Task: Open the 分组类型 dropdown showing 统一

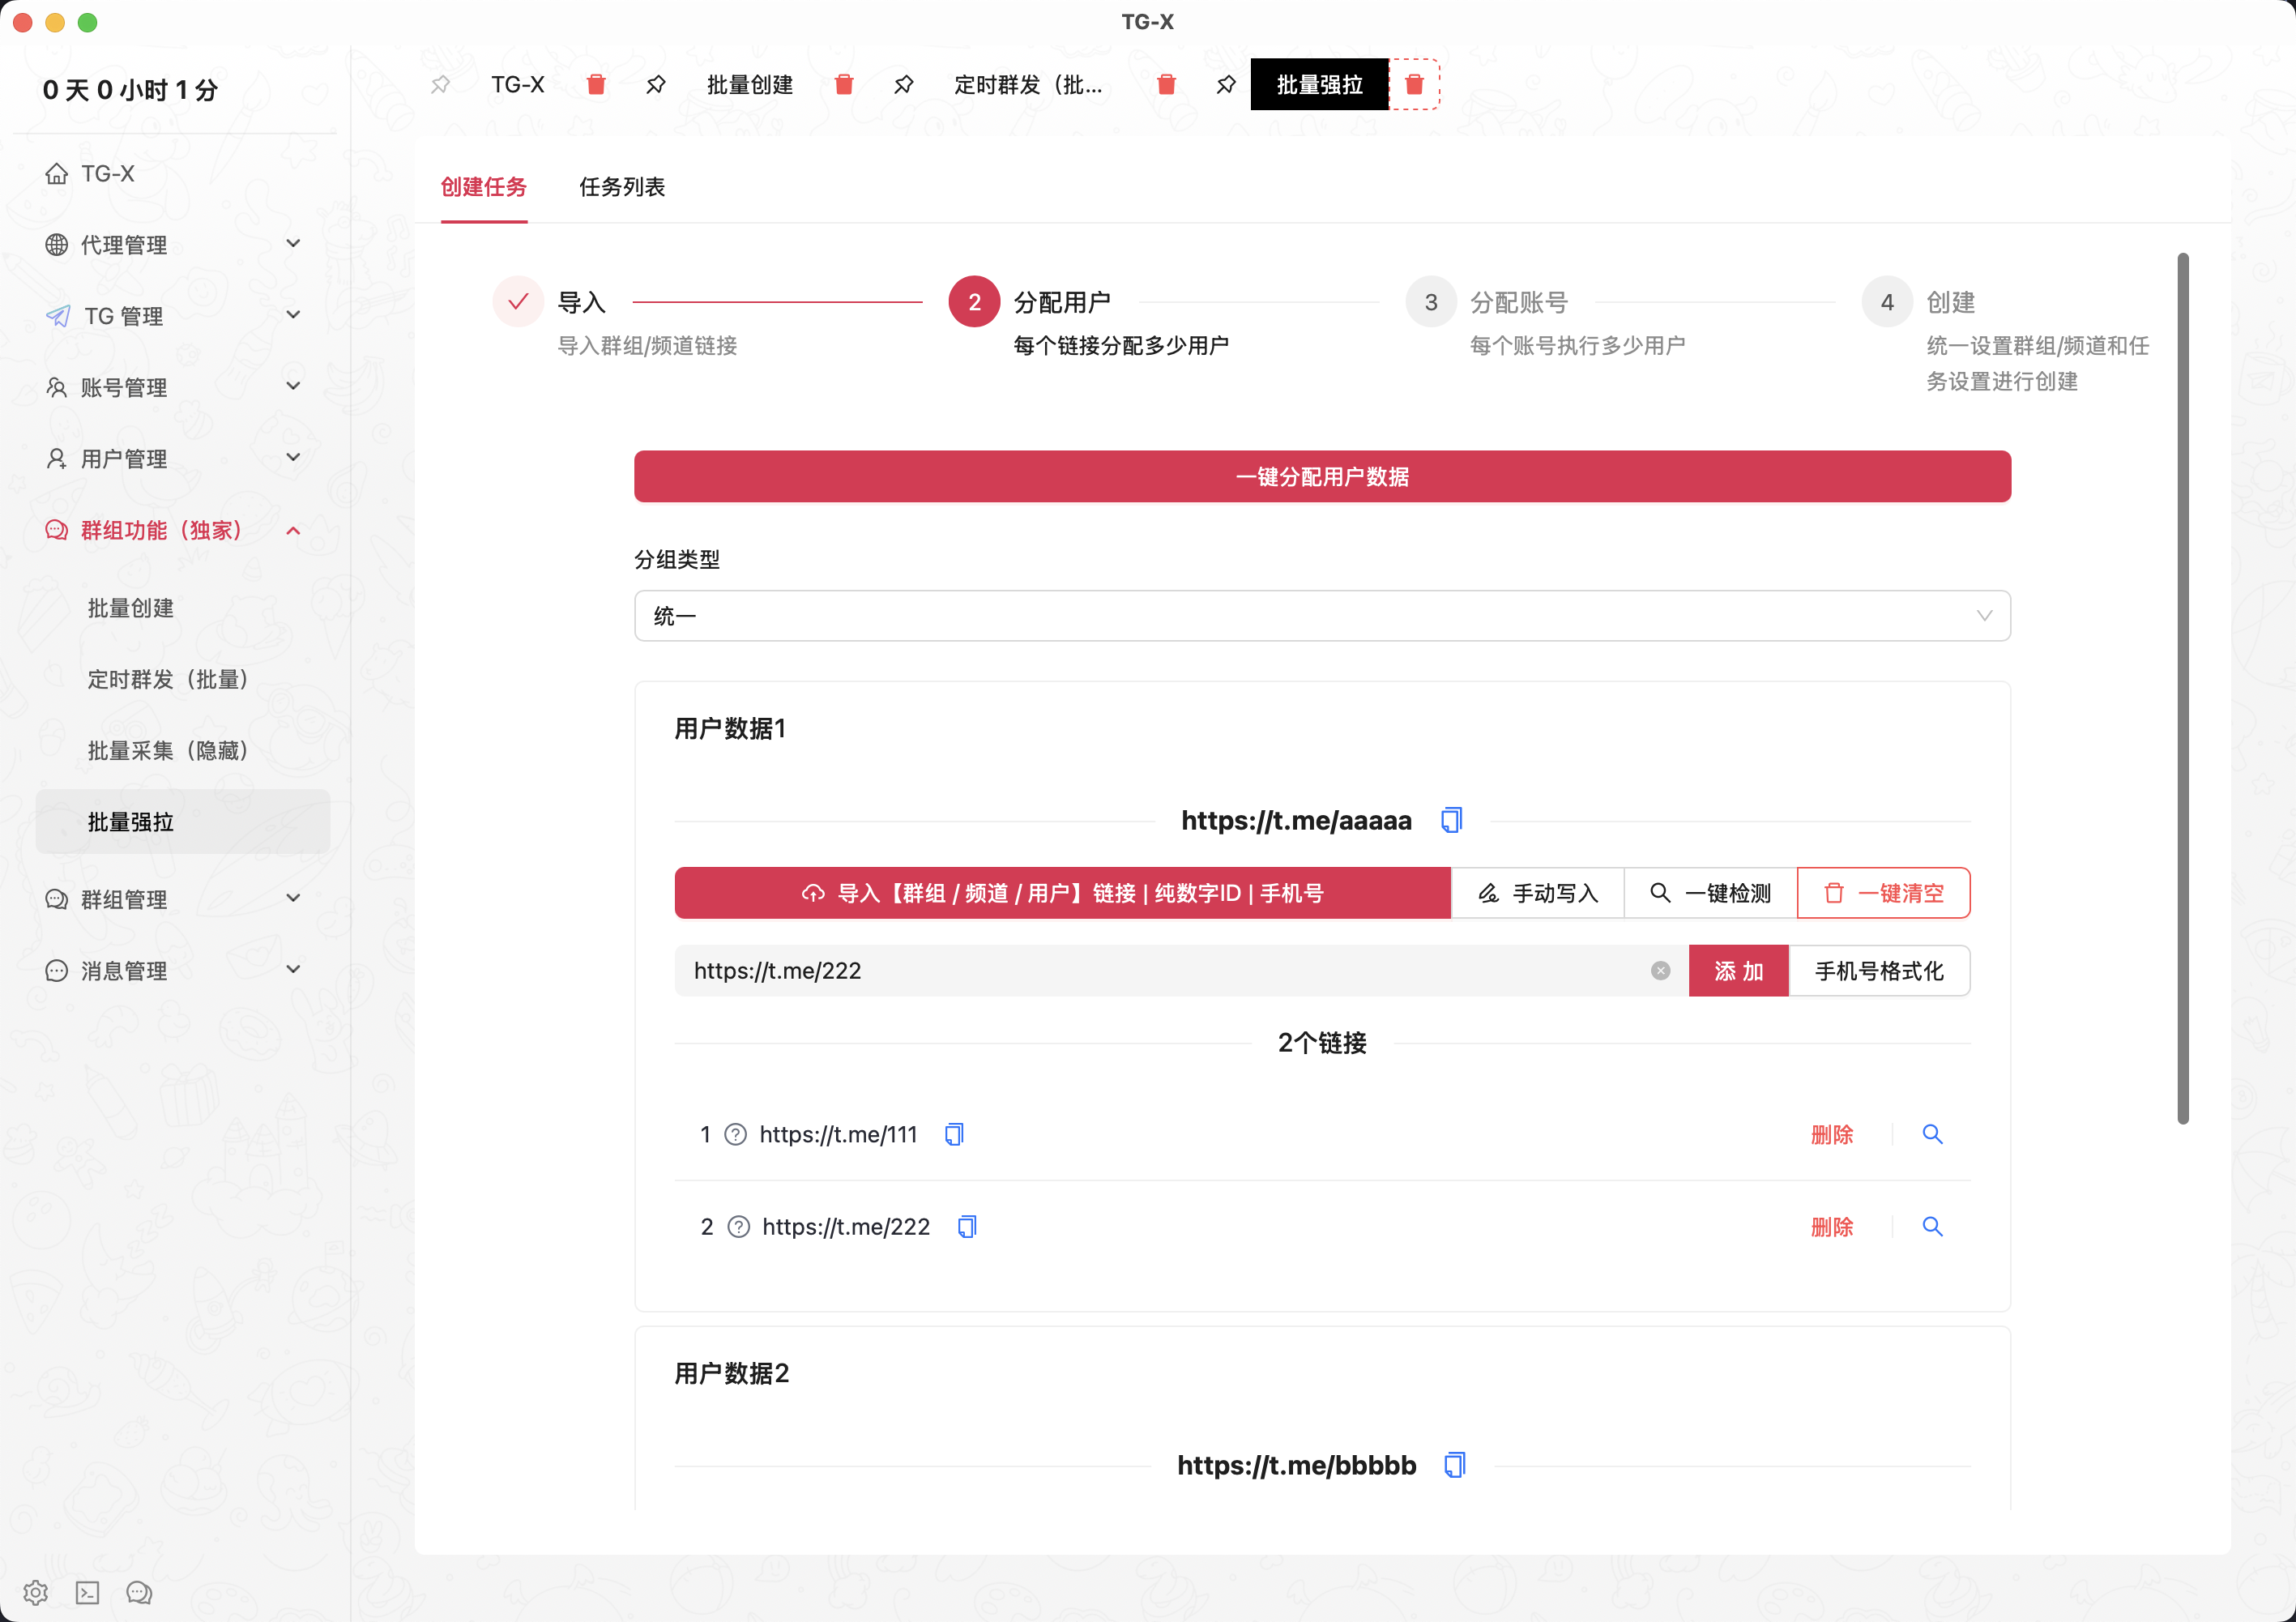Action: [1322, 616]
